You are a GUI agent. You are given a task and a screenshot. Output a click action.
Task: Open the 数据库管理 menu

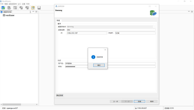click(x=13, y=4)
